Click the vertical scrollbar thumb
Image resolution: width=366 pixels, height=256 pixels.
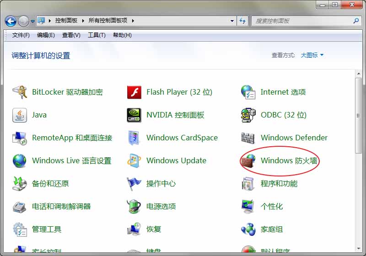pyautogui.click(x=359, y=116)
